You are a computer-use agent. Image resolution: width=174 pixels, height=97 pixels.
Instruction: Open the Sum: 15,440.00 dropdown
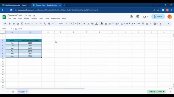pos(156,92)
